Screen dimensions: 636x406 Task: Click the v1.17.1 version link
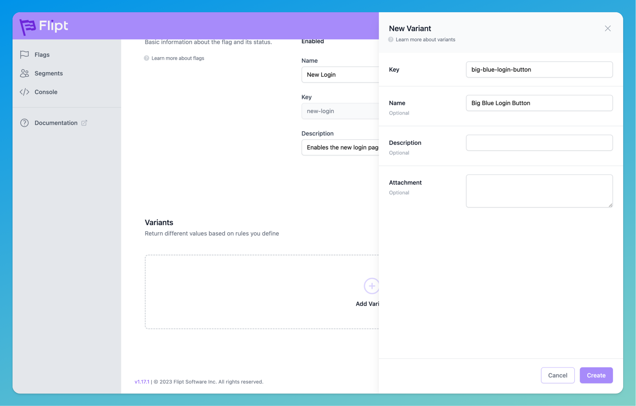pyautogui.click(x=142, y=382)
